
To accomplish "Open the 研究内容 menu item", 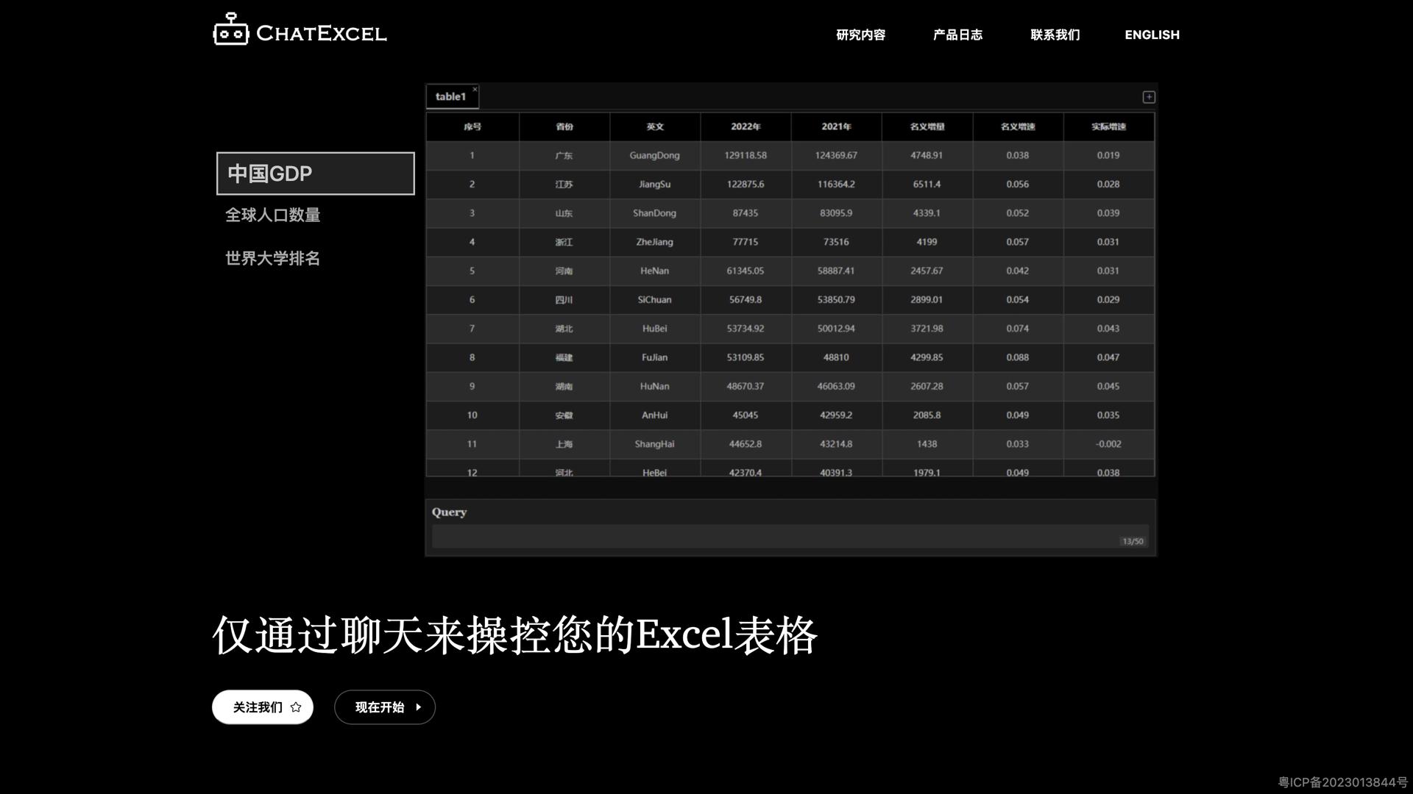I will click(x=860, y=35).
